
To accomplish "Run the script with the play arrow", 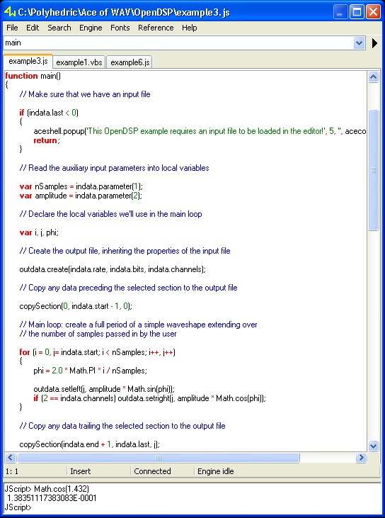I will [374, 43].
